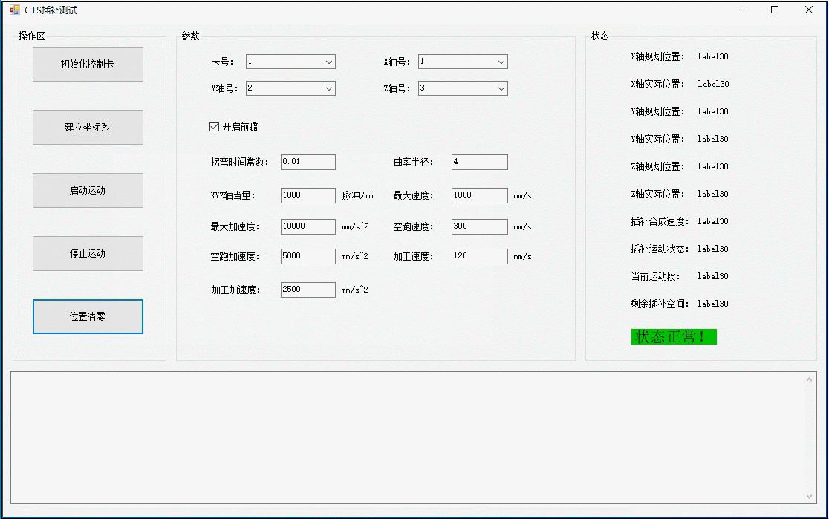Open the X轴号 dropdown
This screenshot has width=829, height=519.
463,62
